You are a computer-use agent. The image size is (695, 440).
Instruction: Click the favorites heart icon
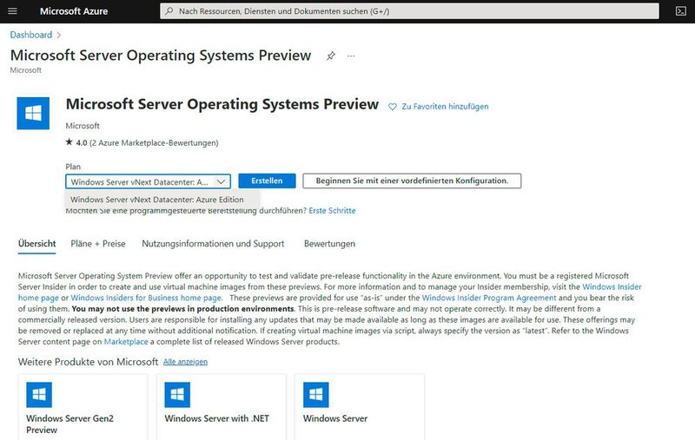(x=393, y=107)
